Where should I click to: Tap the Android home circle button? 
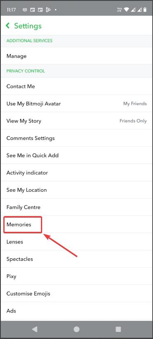coord(76,329)
